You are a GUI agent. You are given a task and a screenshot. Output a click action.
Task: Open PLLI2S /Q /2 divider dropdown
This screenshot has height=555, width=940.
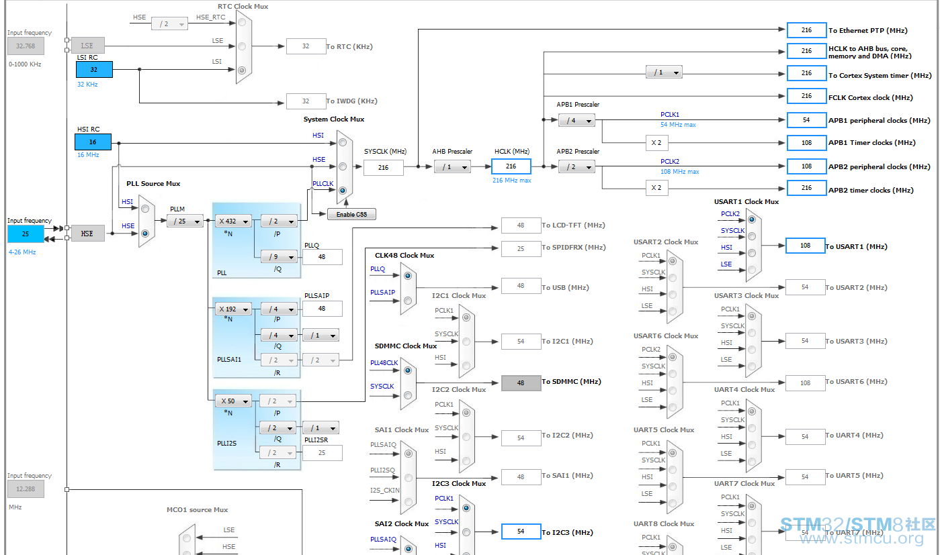point(278,427)
